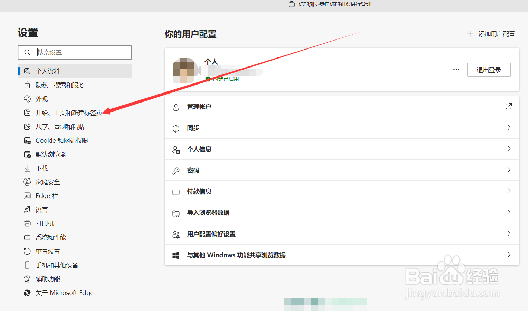Image resolution: width=528 pixels, height=311 pixels.
Task: Open 开始、主页和新建标签页 settings section
Action: coord(75,113)
